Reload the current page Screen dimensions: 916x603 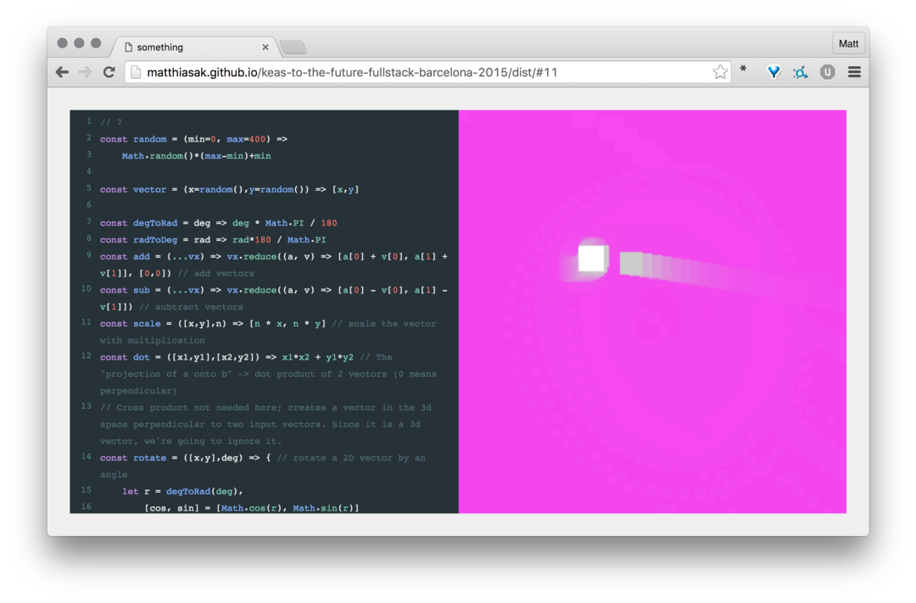point(109,72)
